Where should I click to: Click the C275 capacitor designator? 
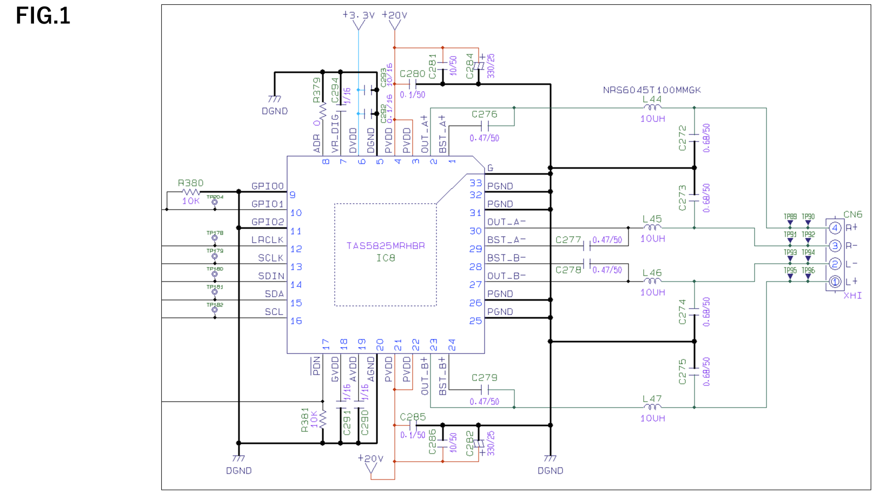[682, 372]
